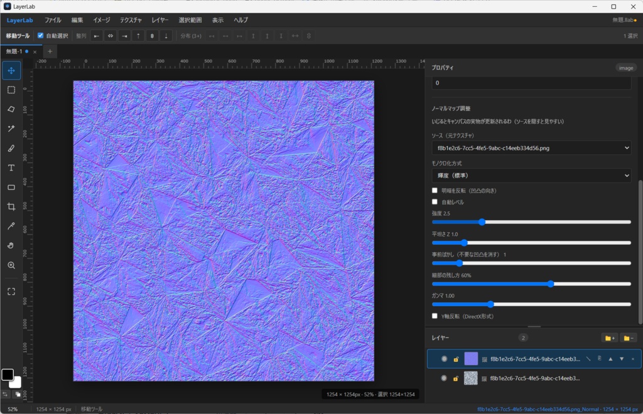Select the Brush tool

11,148
